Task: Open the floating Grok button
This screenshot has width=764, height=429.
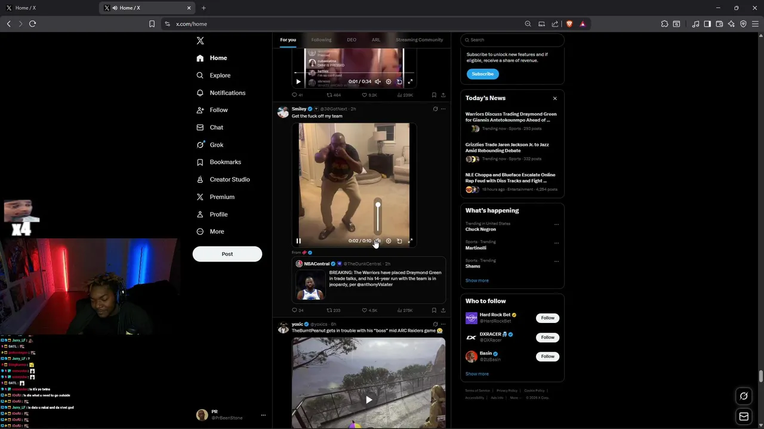Action: point(744,396)
